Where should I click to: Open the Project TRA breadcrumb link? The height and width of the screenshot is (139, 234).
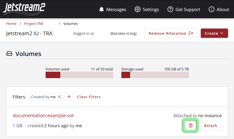34,24
